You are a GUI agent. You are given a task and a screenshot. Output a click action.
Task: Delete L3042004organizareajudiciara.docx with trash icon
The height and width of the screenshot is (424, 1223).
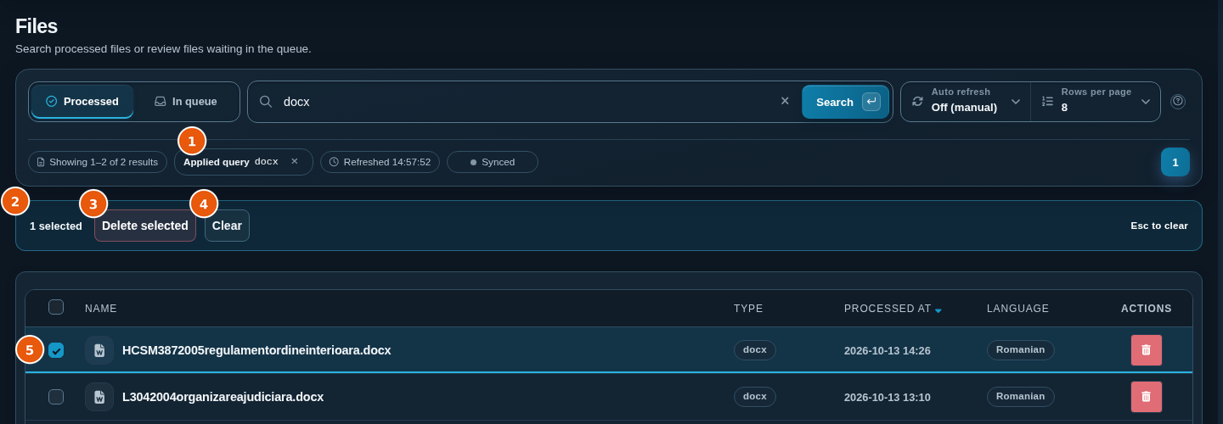(x=1146, y=397)
